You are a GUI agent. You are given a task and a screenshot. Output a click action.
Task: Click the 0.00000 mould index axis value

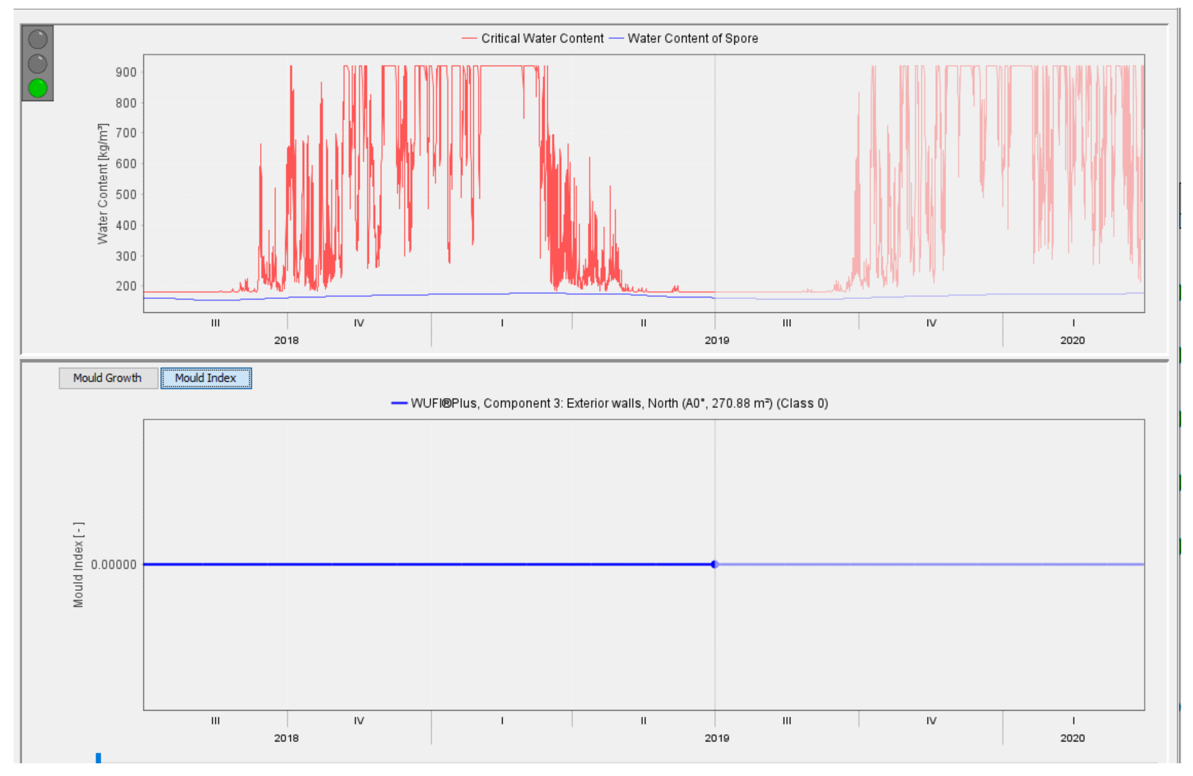(114, 565)
